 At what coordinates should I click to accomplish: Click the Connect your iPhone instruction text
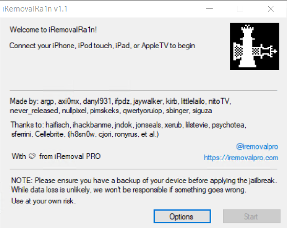point(102,45)
